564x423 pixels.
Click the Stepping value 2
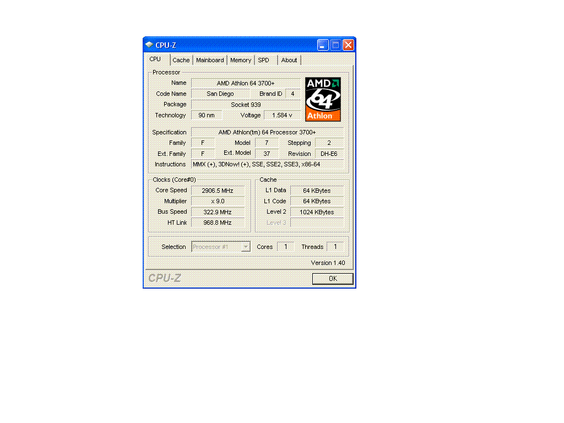click(329, 143)
